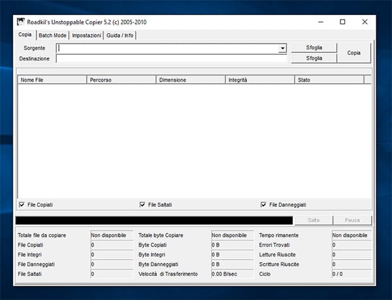Toggle the File Copiati checkbox
The height and width of the screenshot is (300, 392).
click(x=22, y=205)
